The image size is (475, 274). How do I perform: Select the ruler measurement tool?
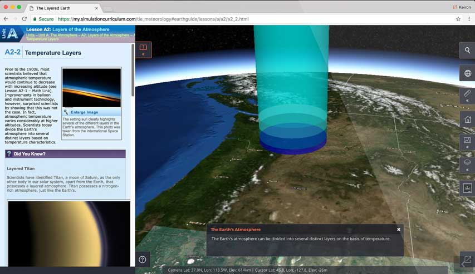click(467, 93)
